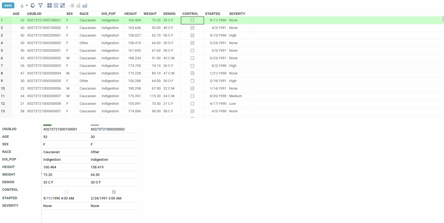Viewport: 444px width, 223px height.
Task: Sort by the AGE column header
Action: coord(16,14)
